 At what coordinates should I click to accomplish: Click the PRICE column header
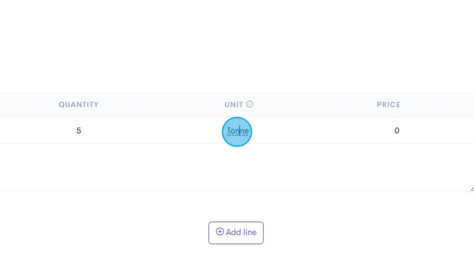388,105
